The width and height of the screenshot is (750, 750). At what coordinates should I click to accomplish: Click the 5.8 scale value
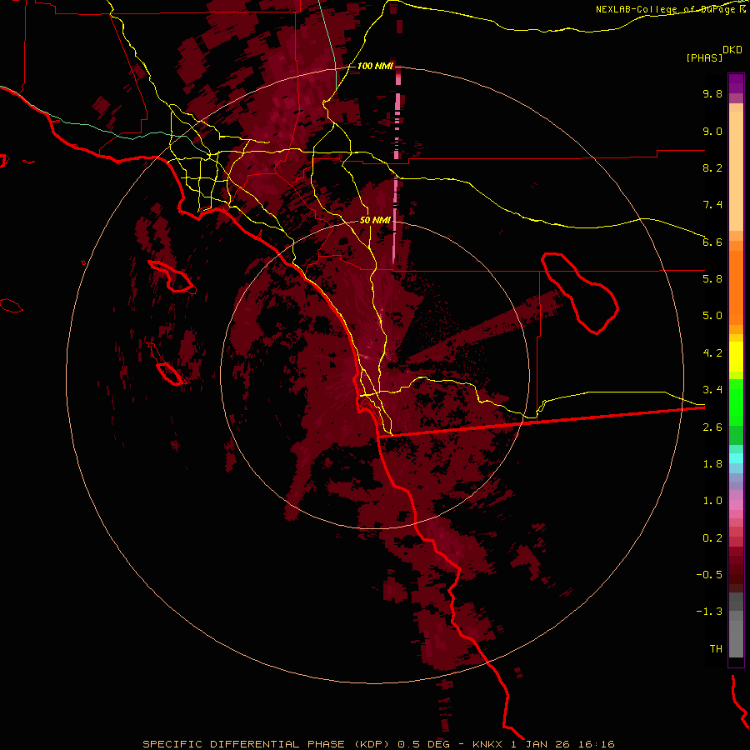click(x=712, y=279)
